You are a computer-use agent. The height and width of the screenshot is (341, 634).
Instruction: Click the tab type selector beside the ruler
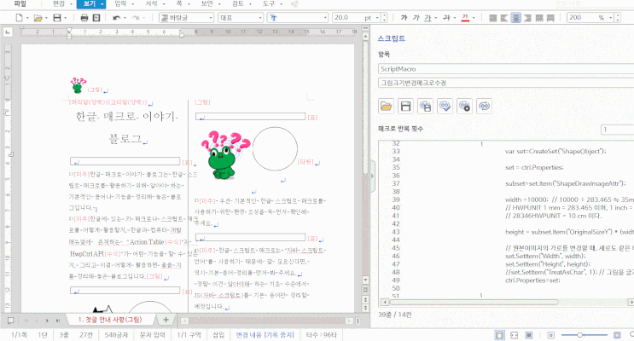point(8,32)
